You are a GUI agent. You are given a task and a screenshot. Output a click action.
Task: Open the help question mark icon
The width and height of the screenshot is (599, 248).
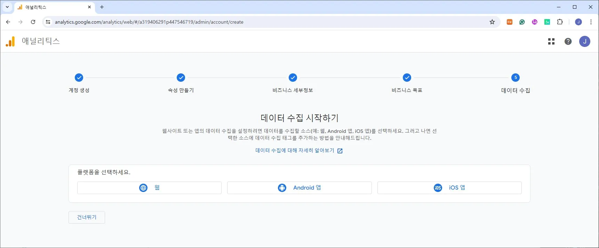(568, 41)
